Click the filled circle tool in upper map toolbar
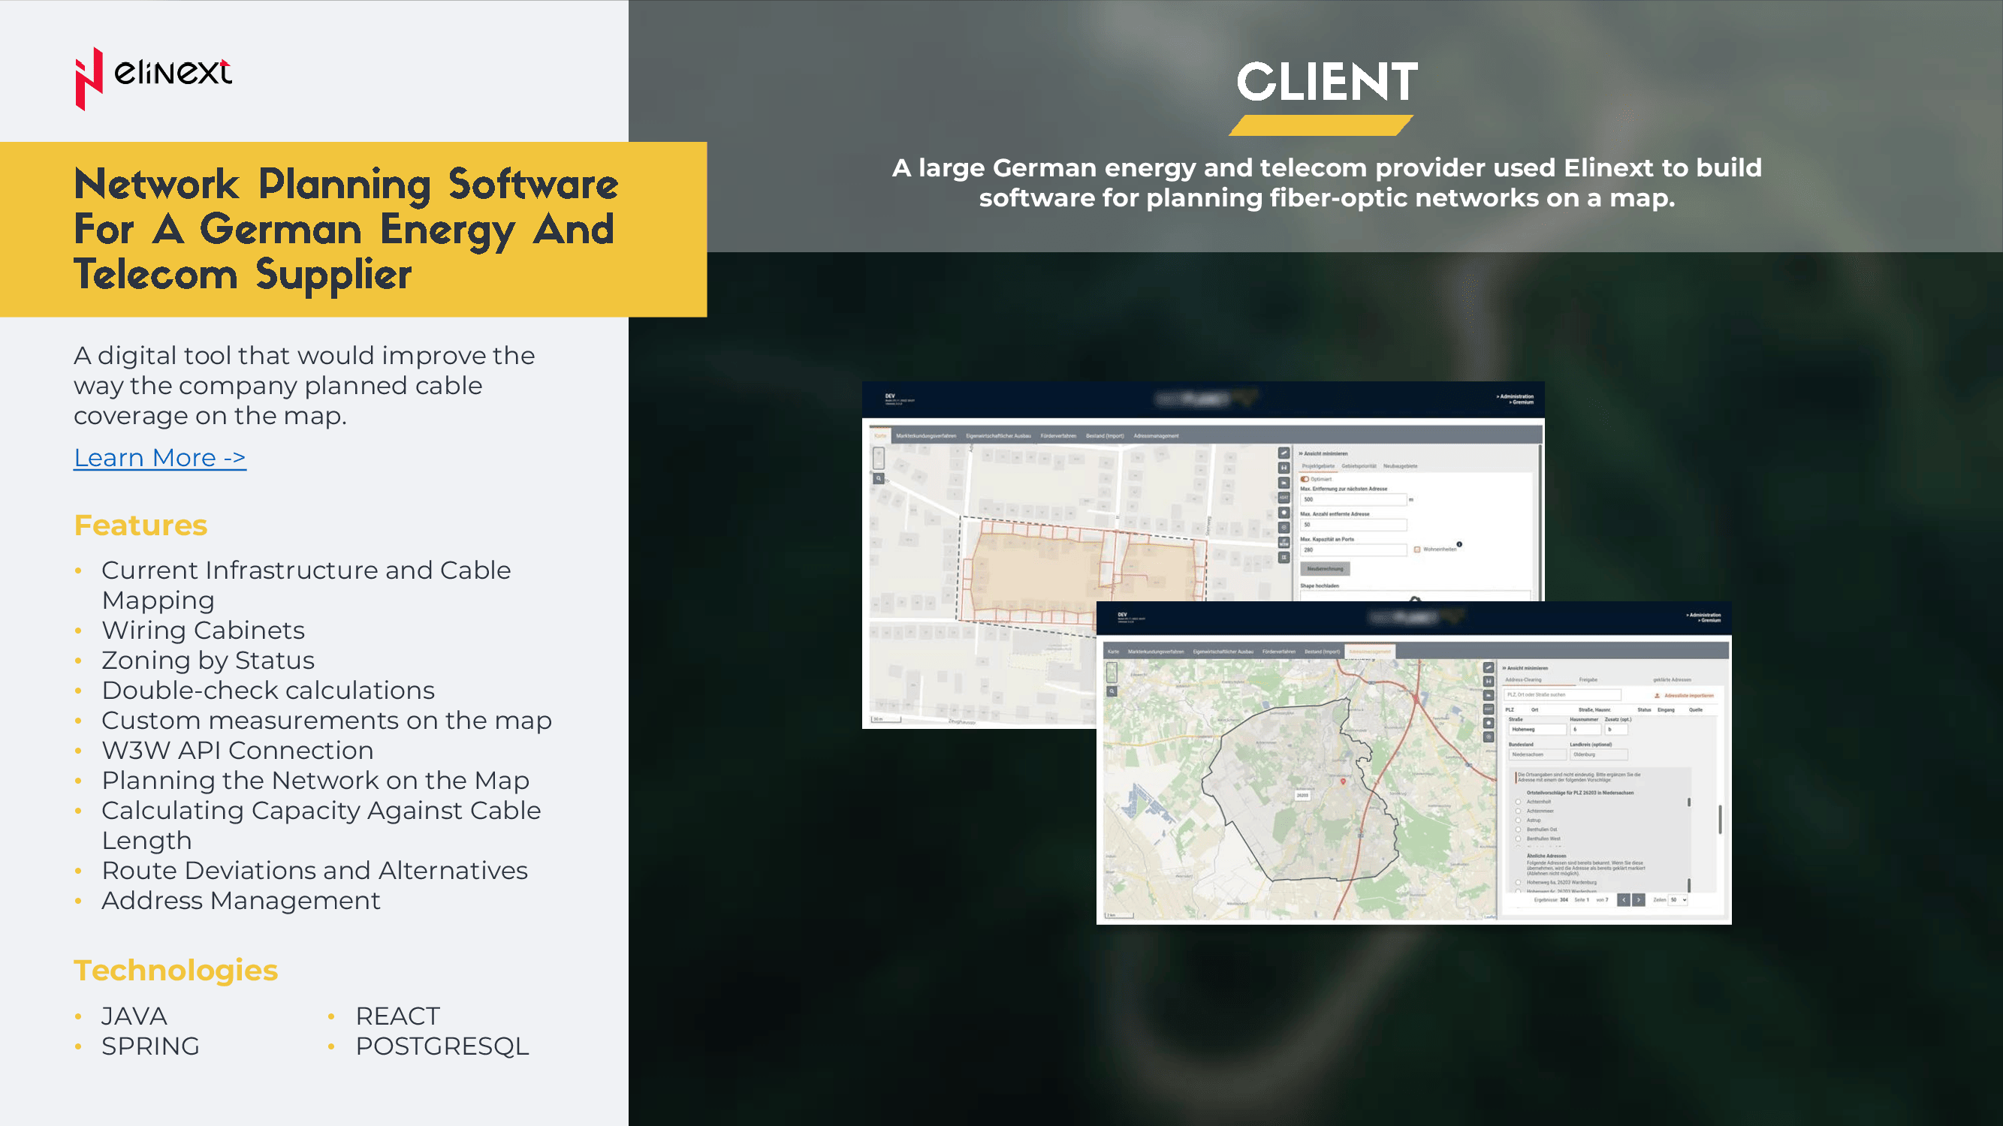2003x1126 pixels. (x=1284, y=513)
